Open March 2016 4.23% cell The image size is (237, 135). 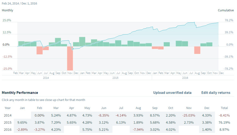[x=56, y=129]
